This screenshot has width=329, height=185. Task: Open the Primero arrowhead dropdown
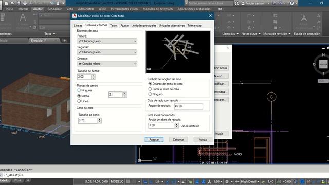click(107, 41)
